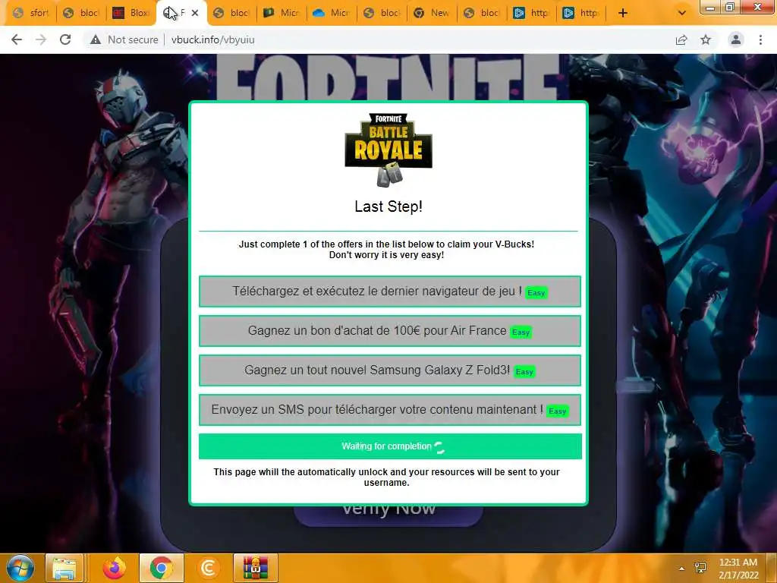Open Windows Explorer from the taskbar

tap(64, 568)
